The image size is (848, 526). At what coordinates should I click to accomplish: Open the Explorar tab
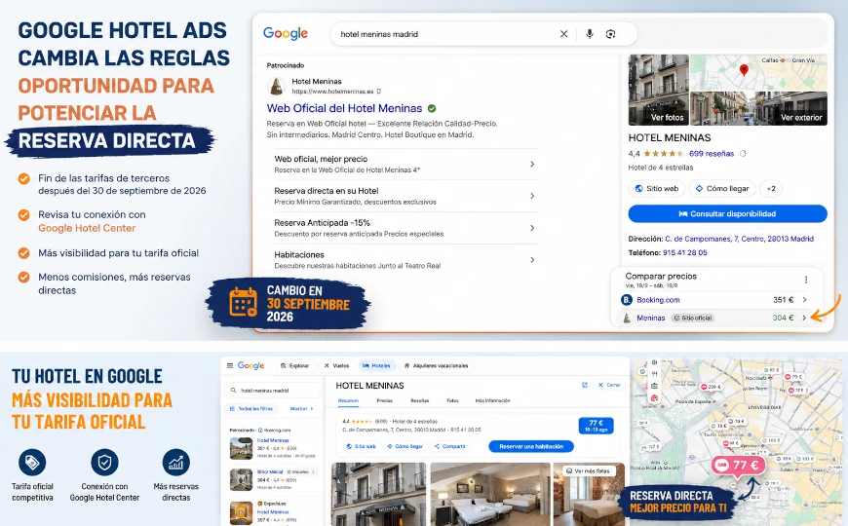coord(294,365)
